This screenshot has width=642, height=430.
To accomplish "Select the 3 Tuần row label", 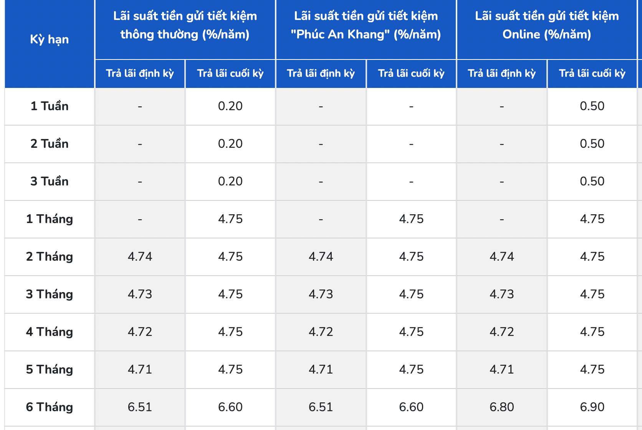I will [50, 181].
